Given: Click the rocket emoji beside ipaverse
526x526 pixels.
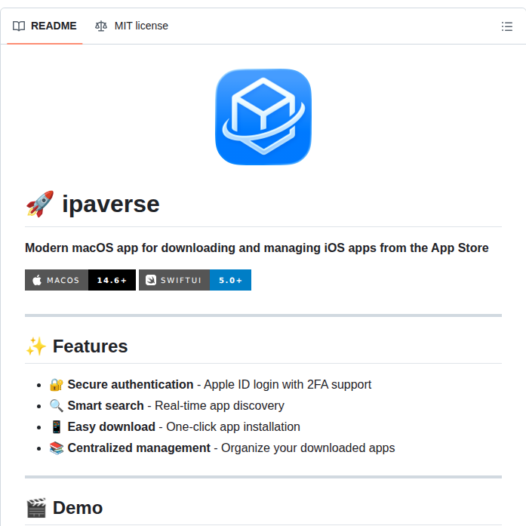Looking at the screenshot, I should coord(40,204).
